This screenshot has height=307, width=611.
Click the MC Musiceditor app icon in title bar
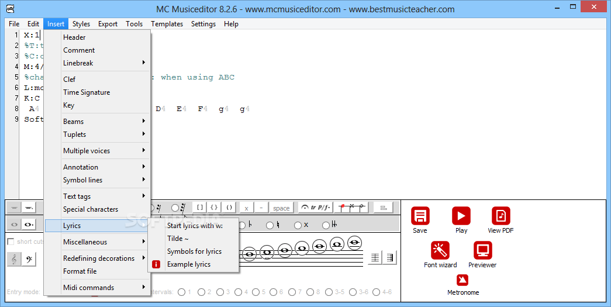tap(11, 8)
